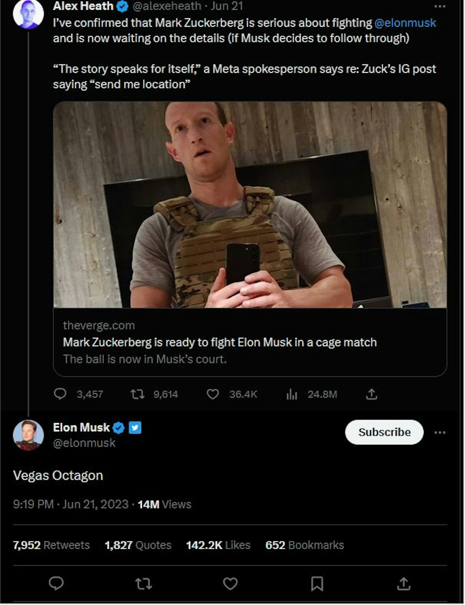465x605 pixels.
Task: Show the 142.2K Likes list
Action: 218,545
